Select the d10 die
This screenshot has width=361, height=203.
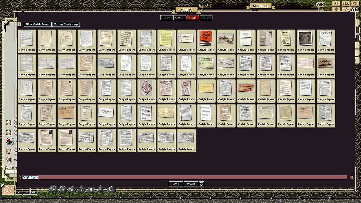[72, 189]
